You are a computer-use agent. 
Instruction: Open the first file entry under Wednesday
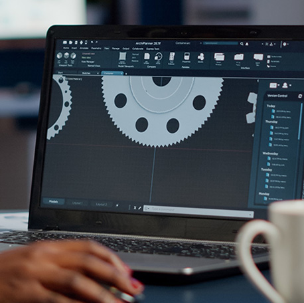point(277,159)
